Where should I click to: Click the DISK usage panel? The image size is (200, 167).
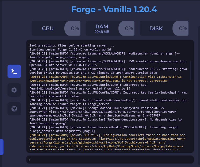tap(164, 28)
